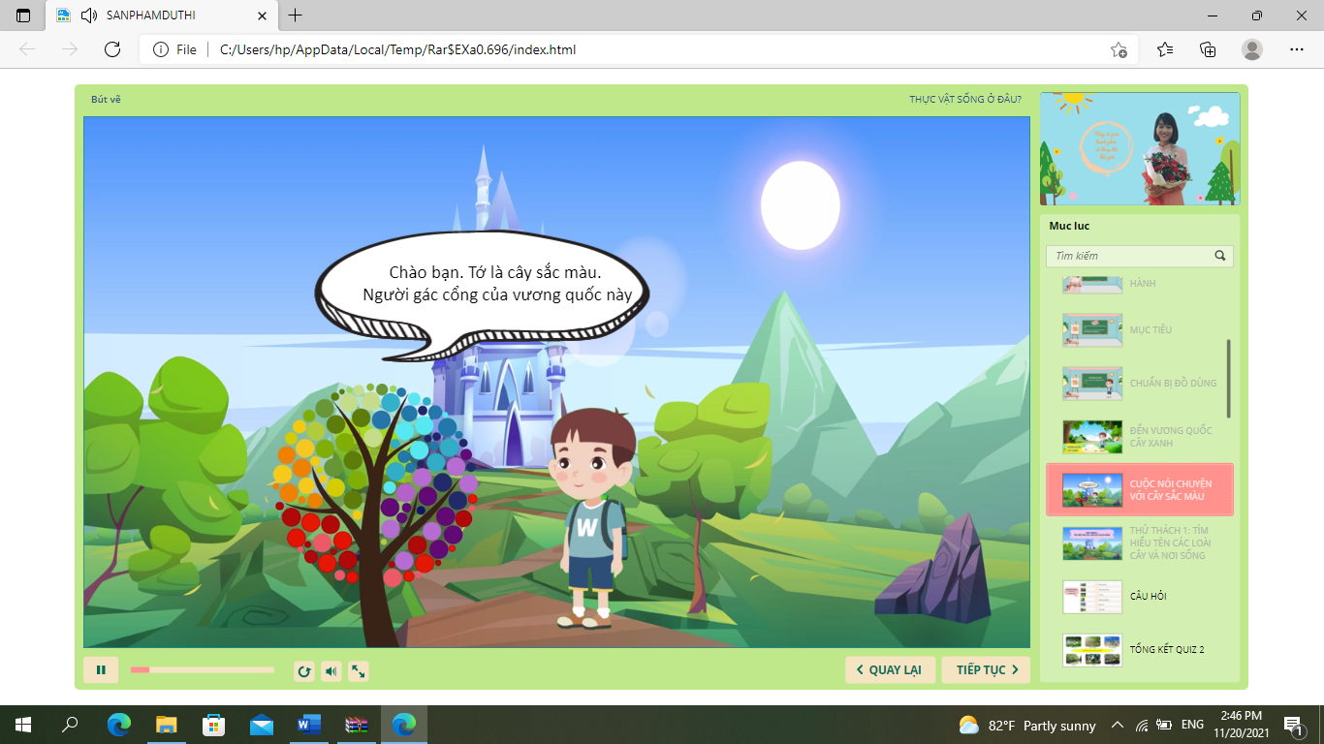The image size is (1324, 744).
Task: Pause the lesson playback
Action: pyautogui.click(x=101, y=670)
